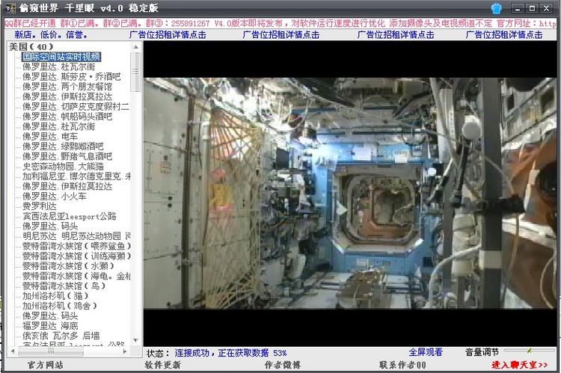
Task: Select 佛罗里达.绿鹦鹉酒吧 camera
Action: [63, 147]
